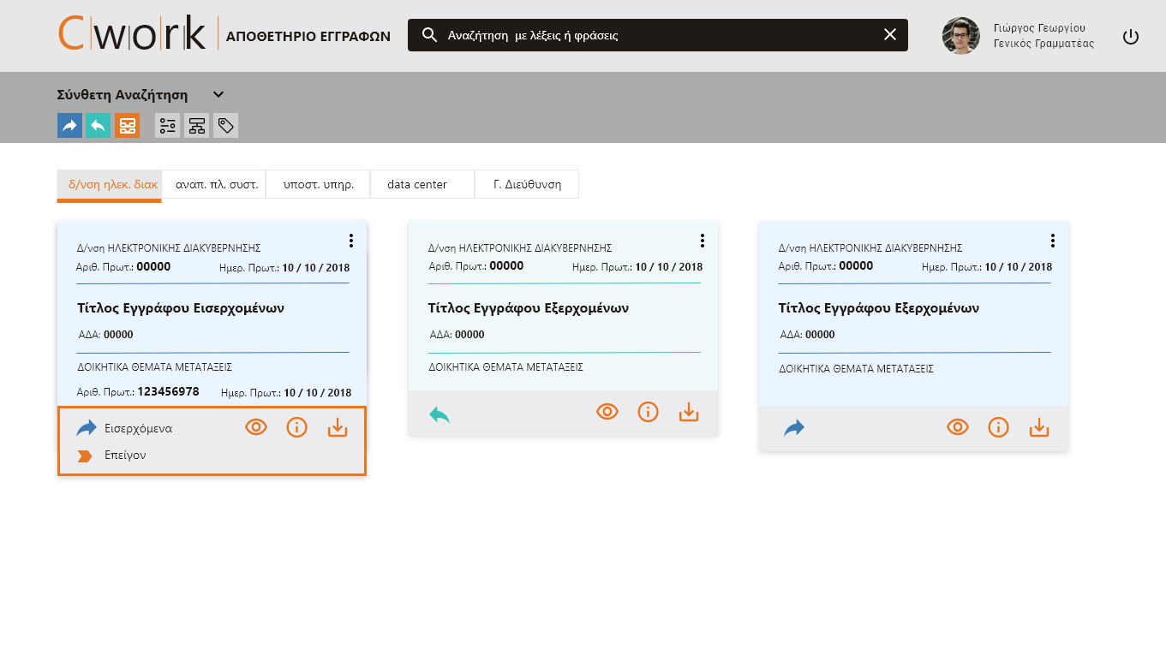
Task: Click the teal outgoing reply-arrow filter in toolbar
Action: [x=98, y=126]
